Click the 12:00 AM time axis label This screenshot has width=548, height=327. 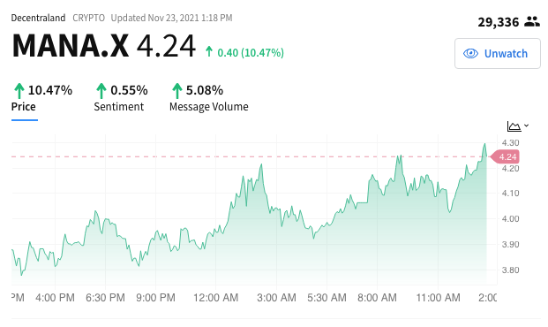tap(216, 298)
